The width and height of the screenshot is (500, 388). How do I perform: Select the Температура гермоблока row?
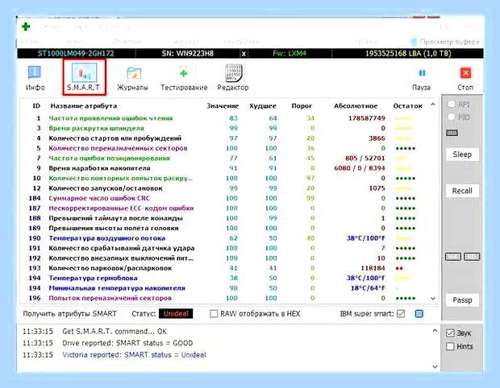pos(226,279)
